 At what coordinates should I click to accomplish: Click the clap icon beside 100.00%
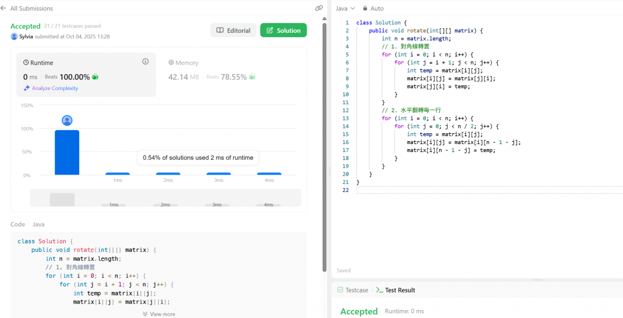pyautogui.click(x=95, y=77)
